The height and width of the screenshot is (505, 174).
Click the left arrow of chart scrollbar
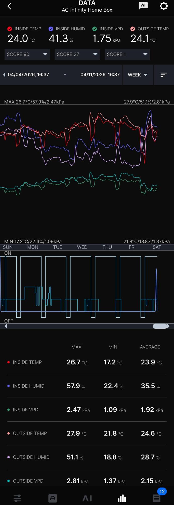tap(6, 326)
